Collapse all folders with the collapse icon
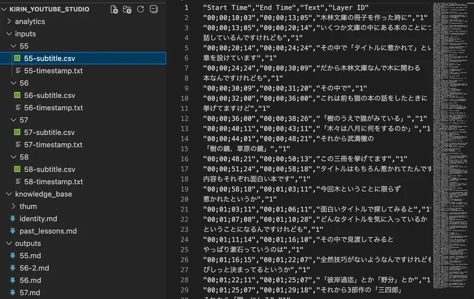The height and width of the screenshot is (299, 474). 153,9
